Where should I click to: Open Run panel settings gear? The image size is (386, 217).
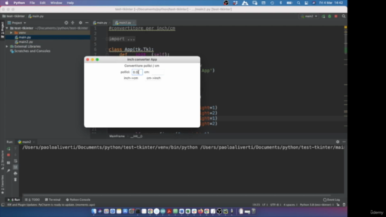click(x=338, y=142)
